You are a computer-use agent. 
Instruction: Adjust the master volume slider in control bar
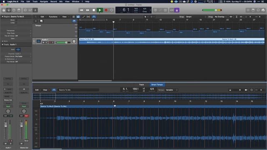pyautogui.click(x=212, y=10)
